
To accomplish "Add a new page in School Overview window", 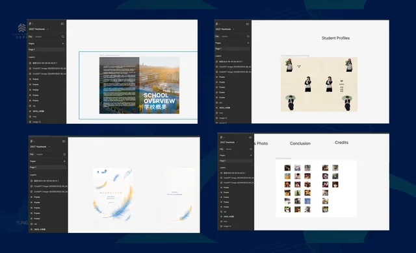I will pyautogui.click(x=63, y=43).
